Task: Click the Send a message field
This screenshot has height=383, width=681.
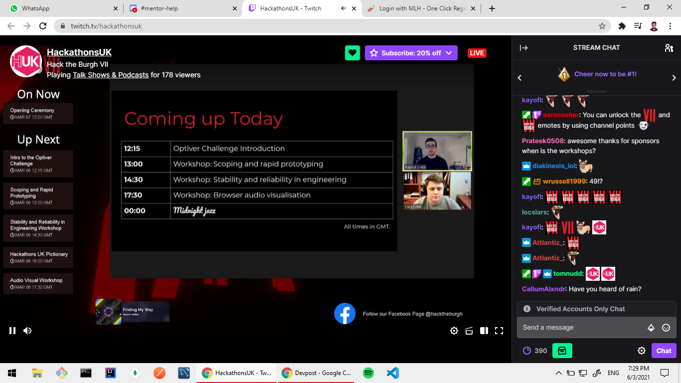Action: click(x=597, y=328)
